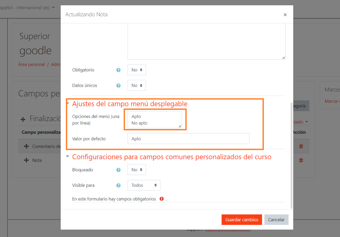Open the Obligatorio dropdown
This screenshot has height=237, width=340.
(136, 70)
